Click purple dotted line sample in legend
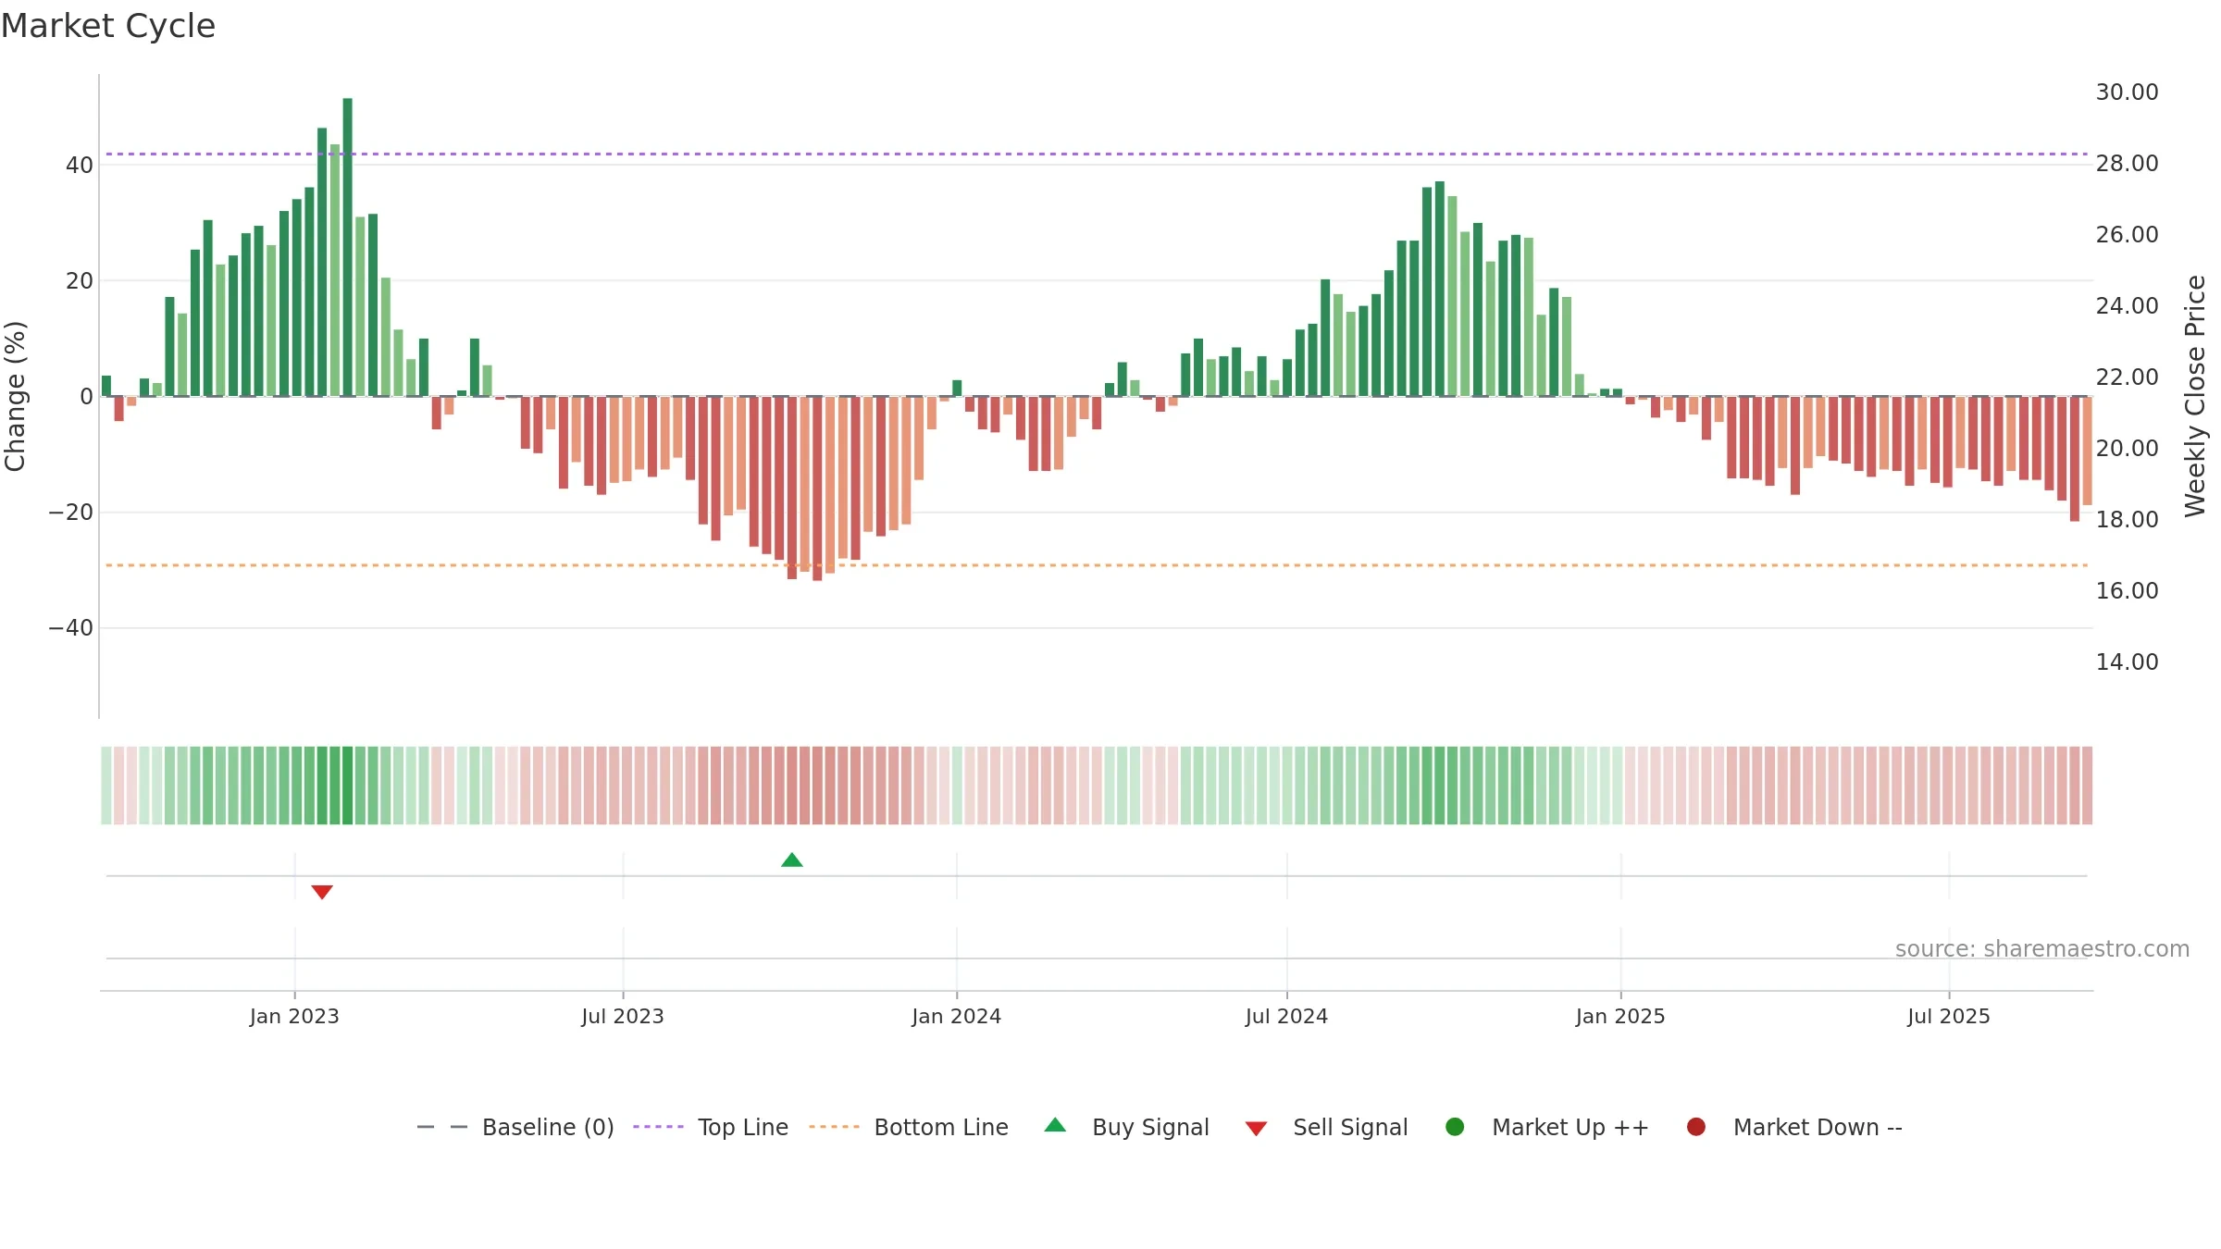This screenshot has height=1249, width=2221. [658, 1127]
